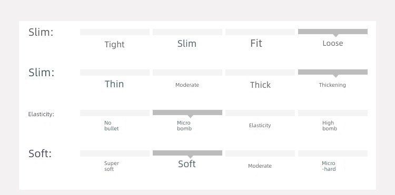This screenshot has width=395, height=195.
Task: Select the Moderate softness label
Action: pyautogui.click(x=260, y=166)
